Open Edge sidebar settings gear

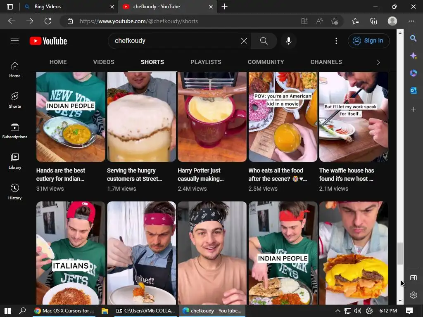[413, 295]
